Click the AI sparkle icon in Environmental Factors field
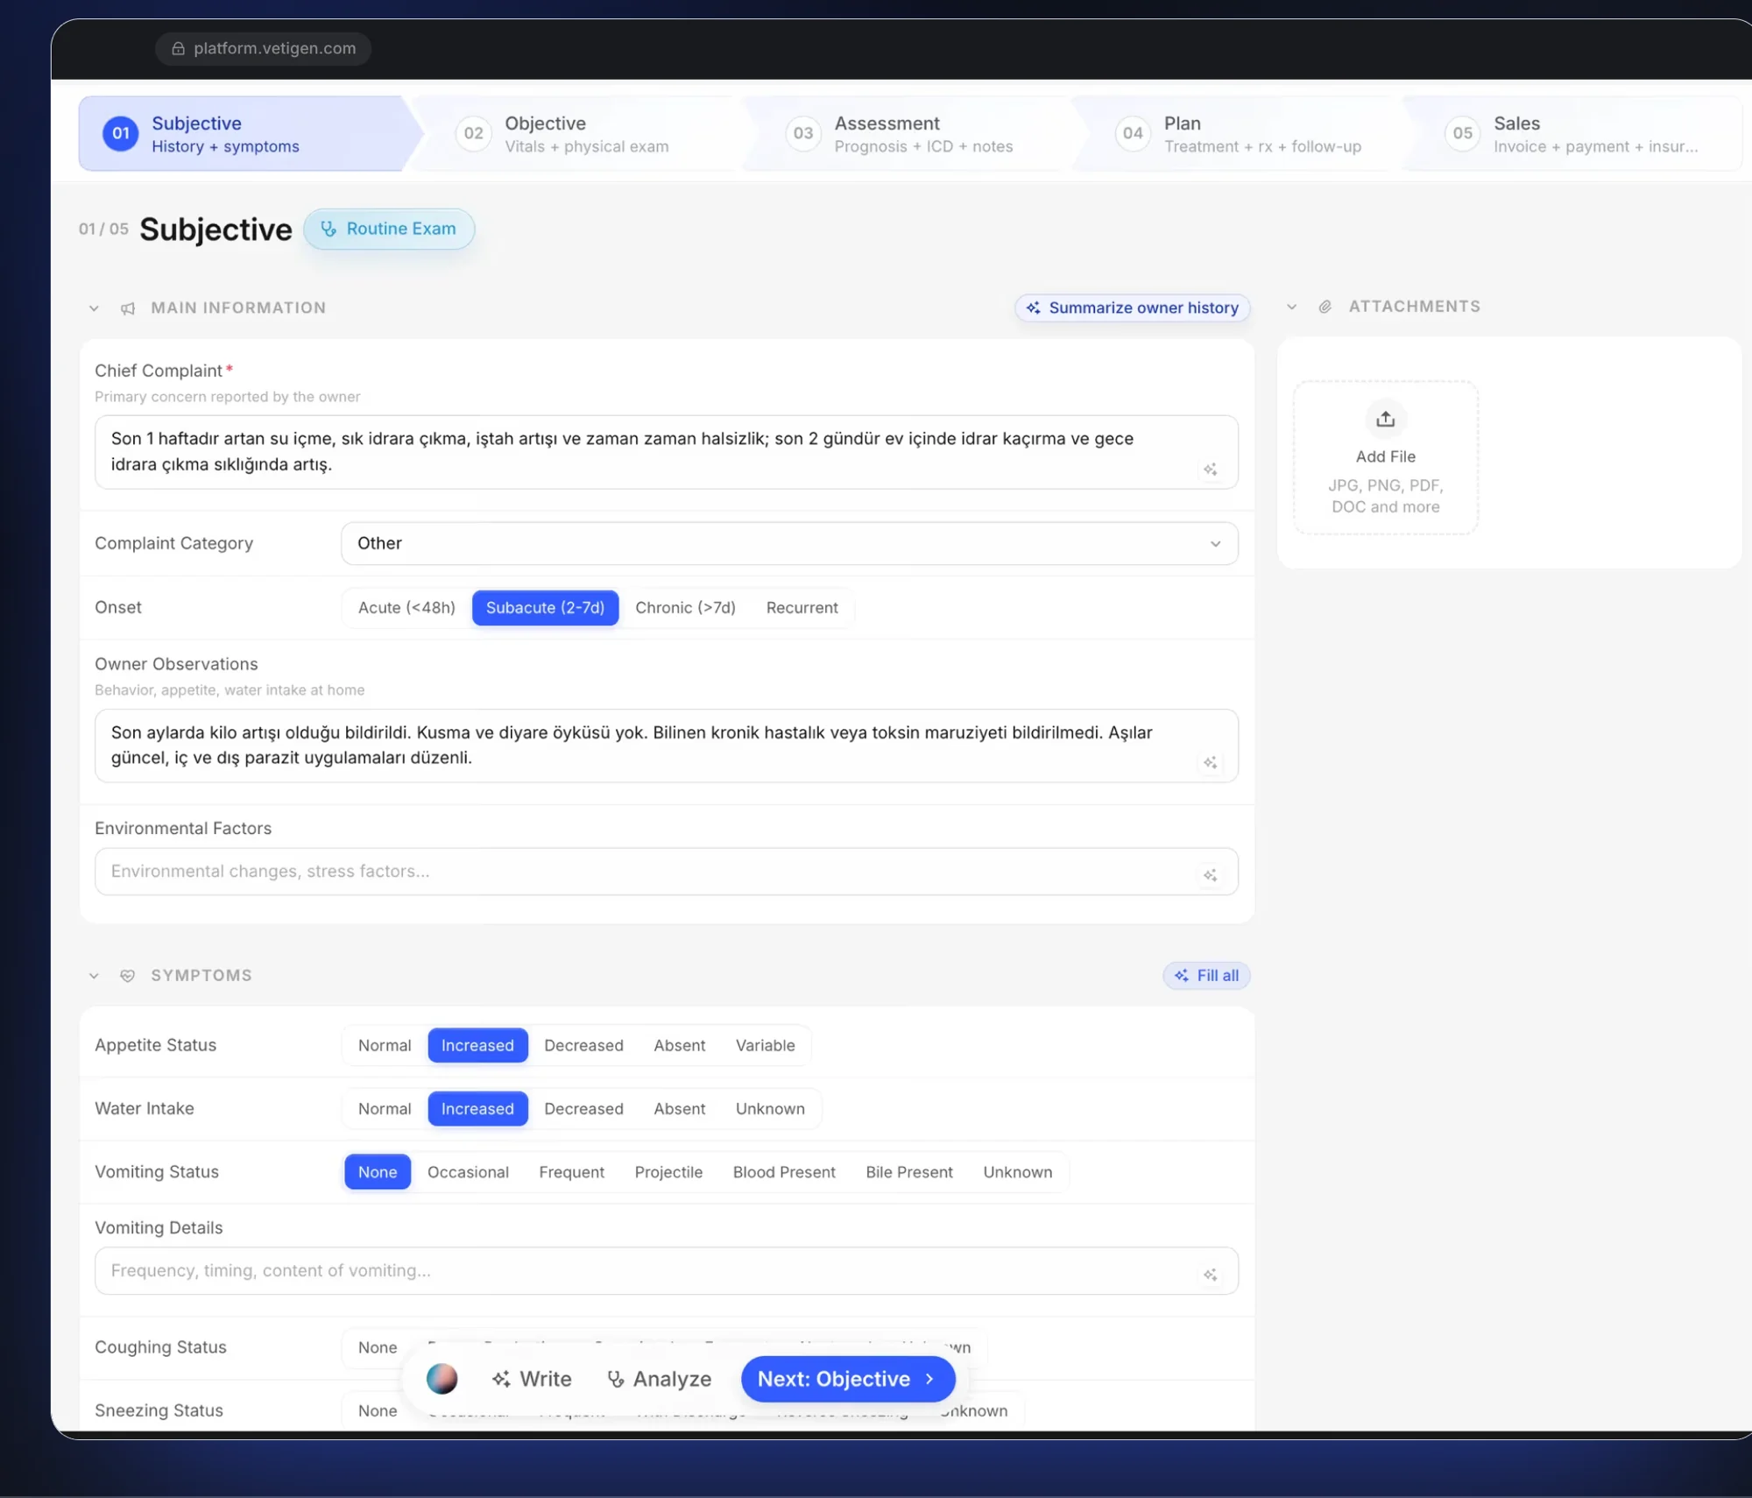Screen dimensions: 1752x1498 pos(1211,874)
